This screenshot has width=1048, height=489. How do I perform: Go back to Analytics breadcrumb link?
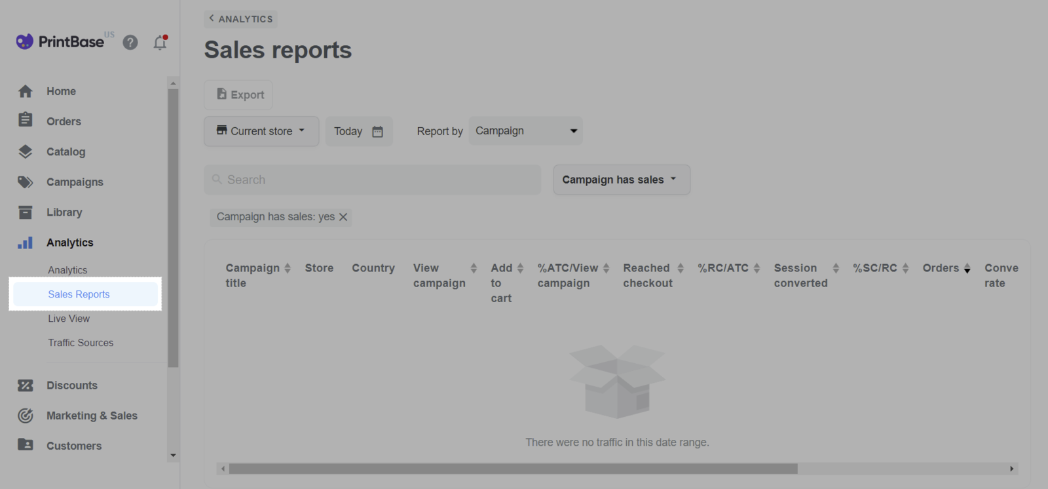pos(240,19)
